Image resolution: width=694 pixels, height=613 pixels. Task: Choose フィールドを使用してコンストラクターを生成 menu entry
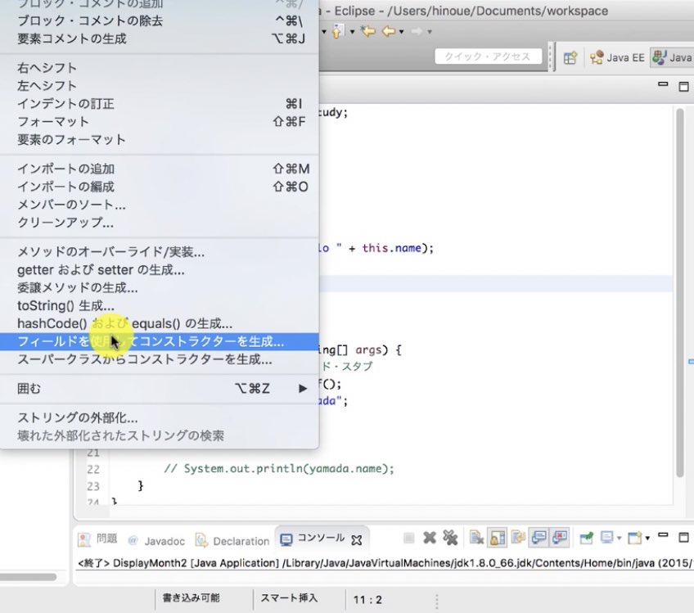click(160, 341)
